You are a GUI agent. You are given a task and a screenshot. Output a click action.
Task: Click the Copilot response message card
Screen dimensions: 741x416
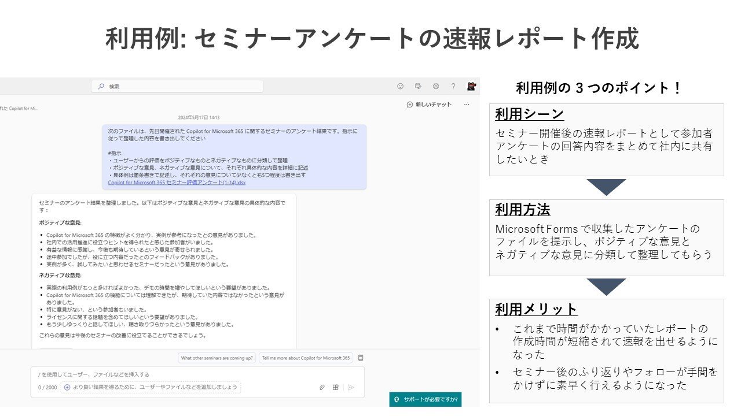click(x=164, y=270)
